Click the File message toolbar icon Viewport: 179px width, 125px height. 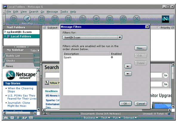(83, 19)
